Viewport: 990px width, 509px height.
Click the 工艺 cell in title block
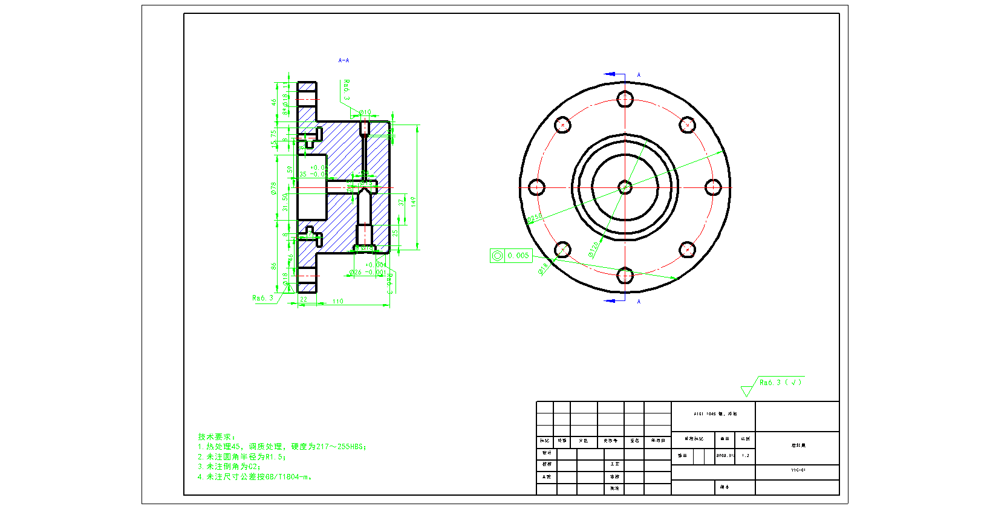pos(614,464)
